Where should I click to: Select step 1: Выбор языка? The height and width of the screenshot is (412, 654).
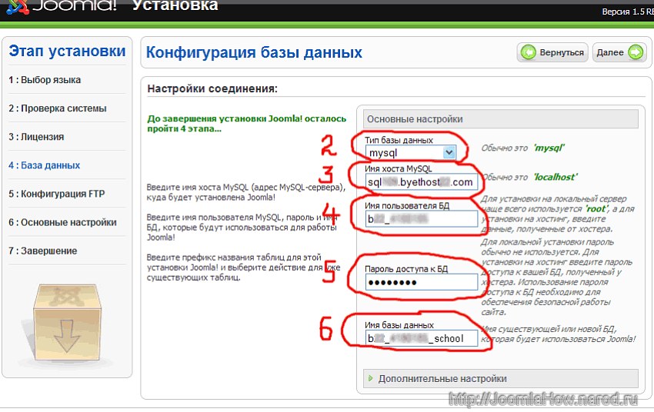pyautogui.click(x=45, y=80)
